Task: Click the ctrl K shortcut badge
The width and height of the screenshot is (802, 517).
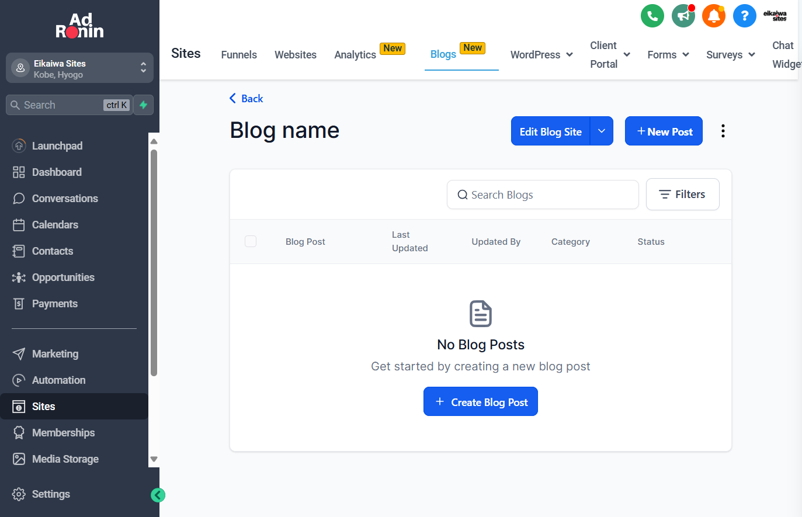Action: tap(117, 105)
